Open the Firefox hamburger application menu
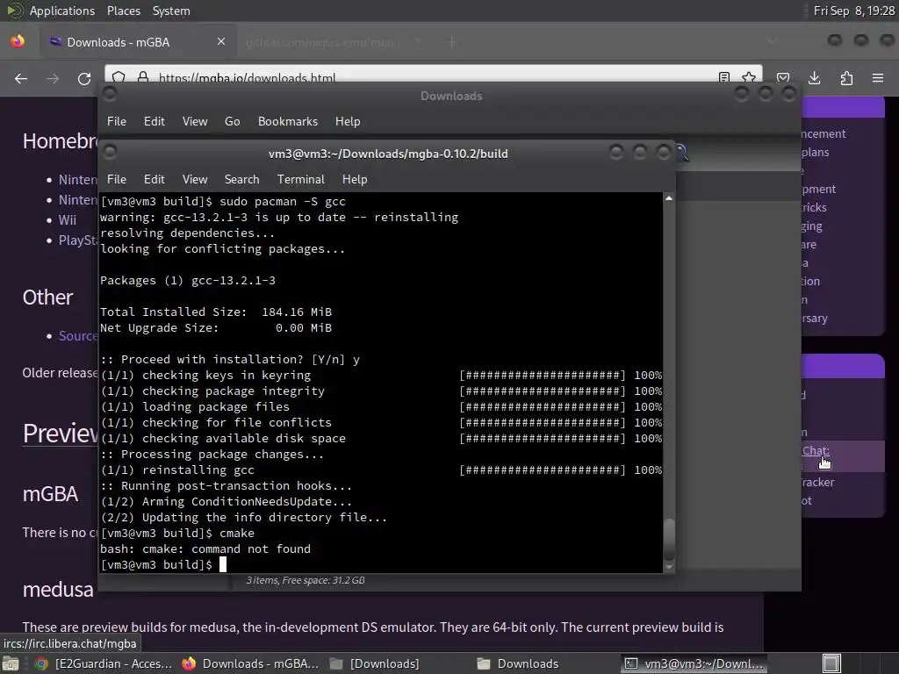The image size is (899, 674). tap(878, 78)
